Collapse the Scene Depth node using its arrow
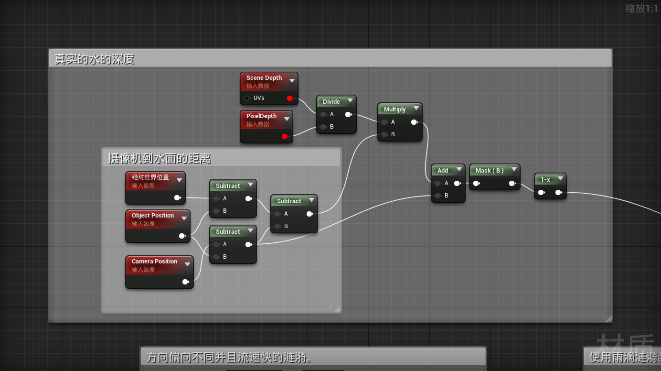Image resolution: width=661 pixels, height=371 pixels. (x=292, y=81)
